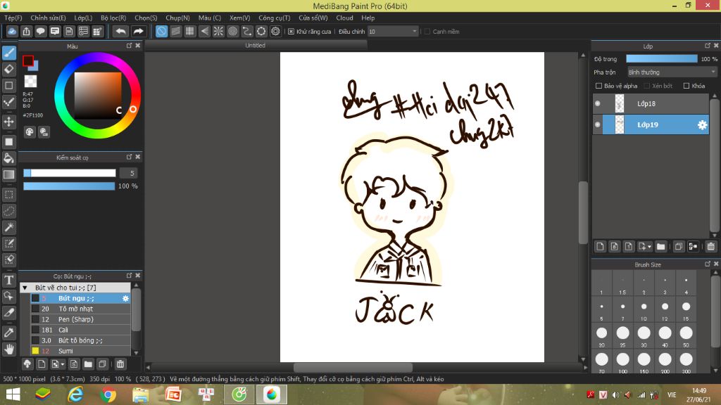
Task: Open add-brush dropdown arrow in brush panel
Action: click(63, 365)
